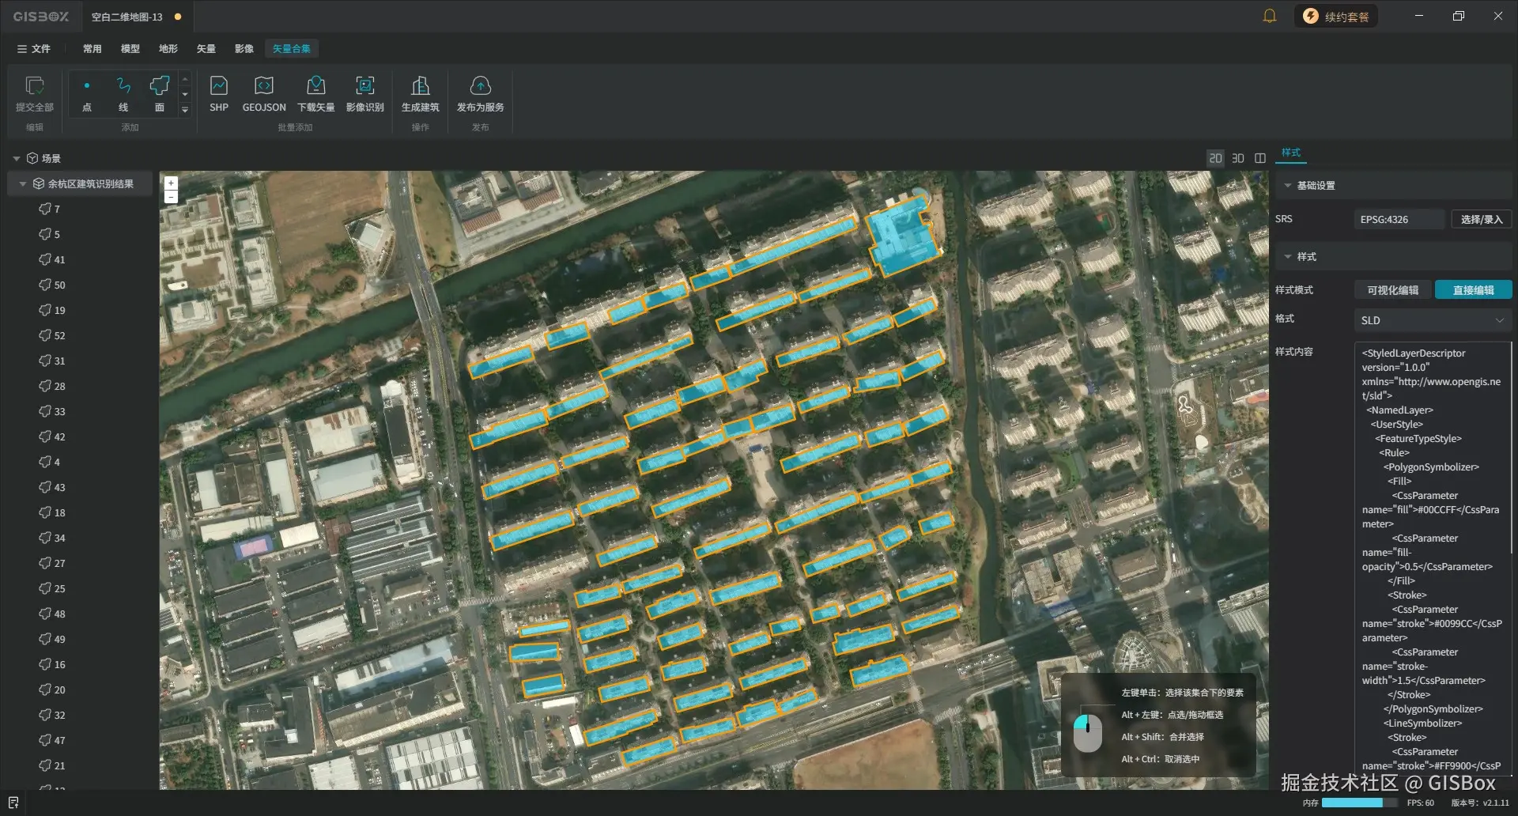Switch style mode to 直接编辑

click(x=1474, y=290)
